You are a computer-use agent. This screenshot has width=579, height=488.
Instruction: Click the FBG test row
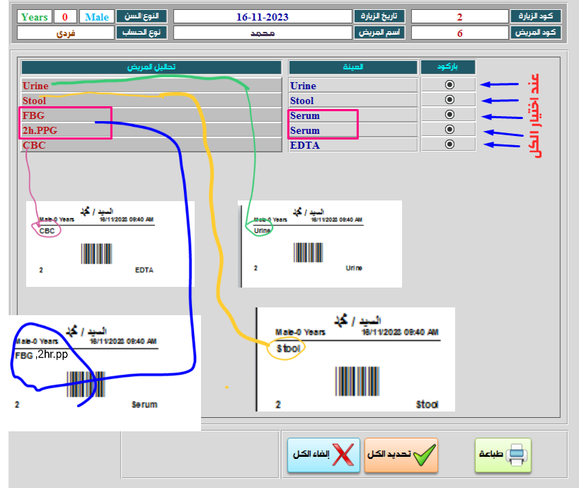click(x=151, y=115)
